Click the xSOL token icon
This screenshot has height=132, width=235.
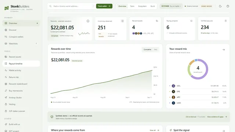point(173,86)
